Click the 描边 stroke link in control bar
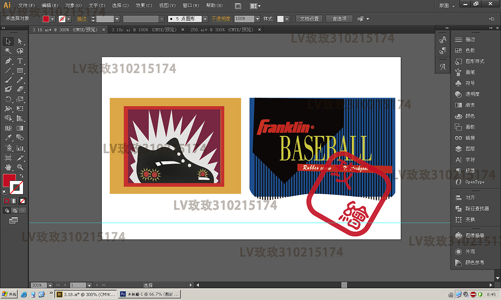The width and height of the screenshot is (501, 300). click(81, 19)
